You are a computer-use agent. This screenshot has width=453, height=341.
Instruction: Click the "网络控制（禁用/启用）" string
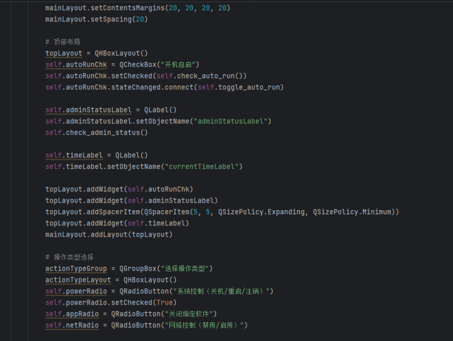tap(204, 325)
